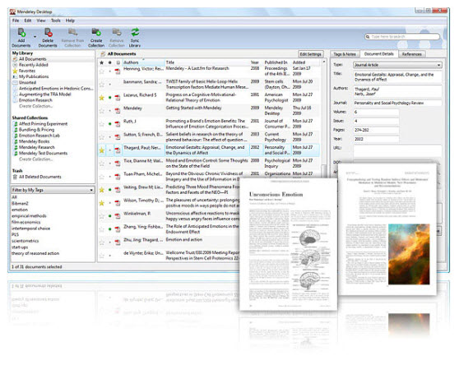This screenshot has height=365, width=459.
Task: Sort by the favorite star column header
Action: coord(101,62)
